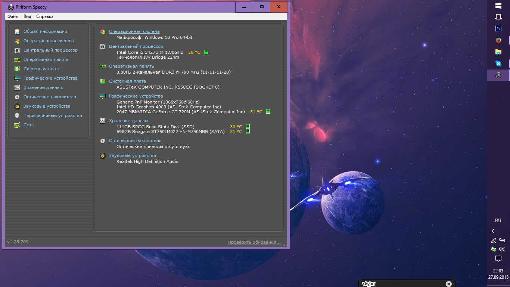
Task: Click the Оперативная память sidebar RAM icon
Action: [17, 59]
